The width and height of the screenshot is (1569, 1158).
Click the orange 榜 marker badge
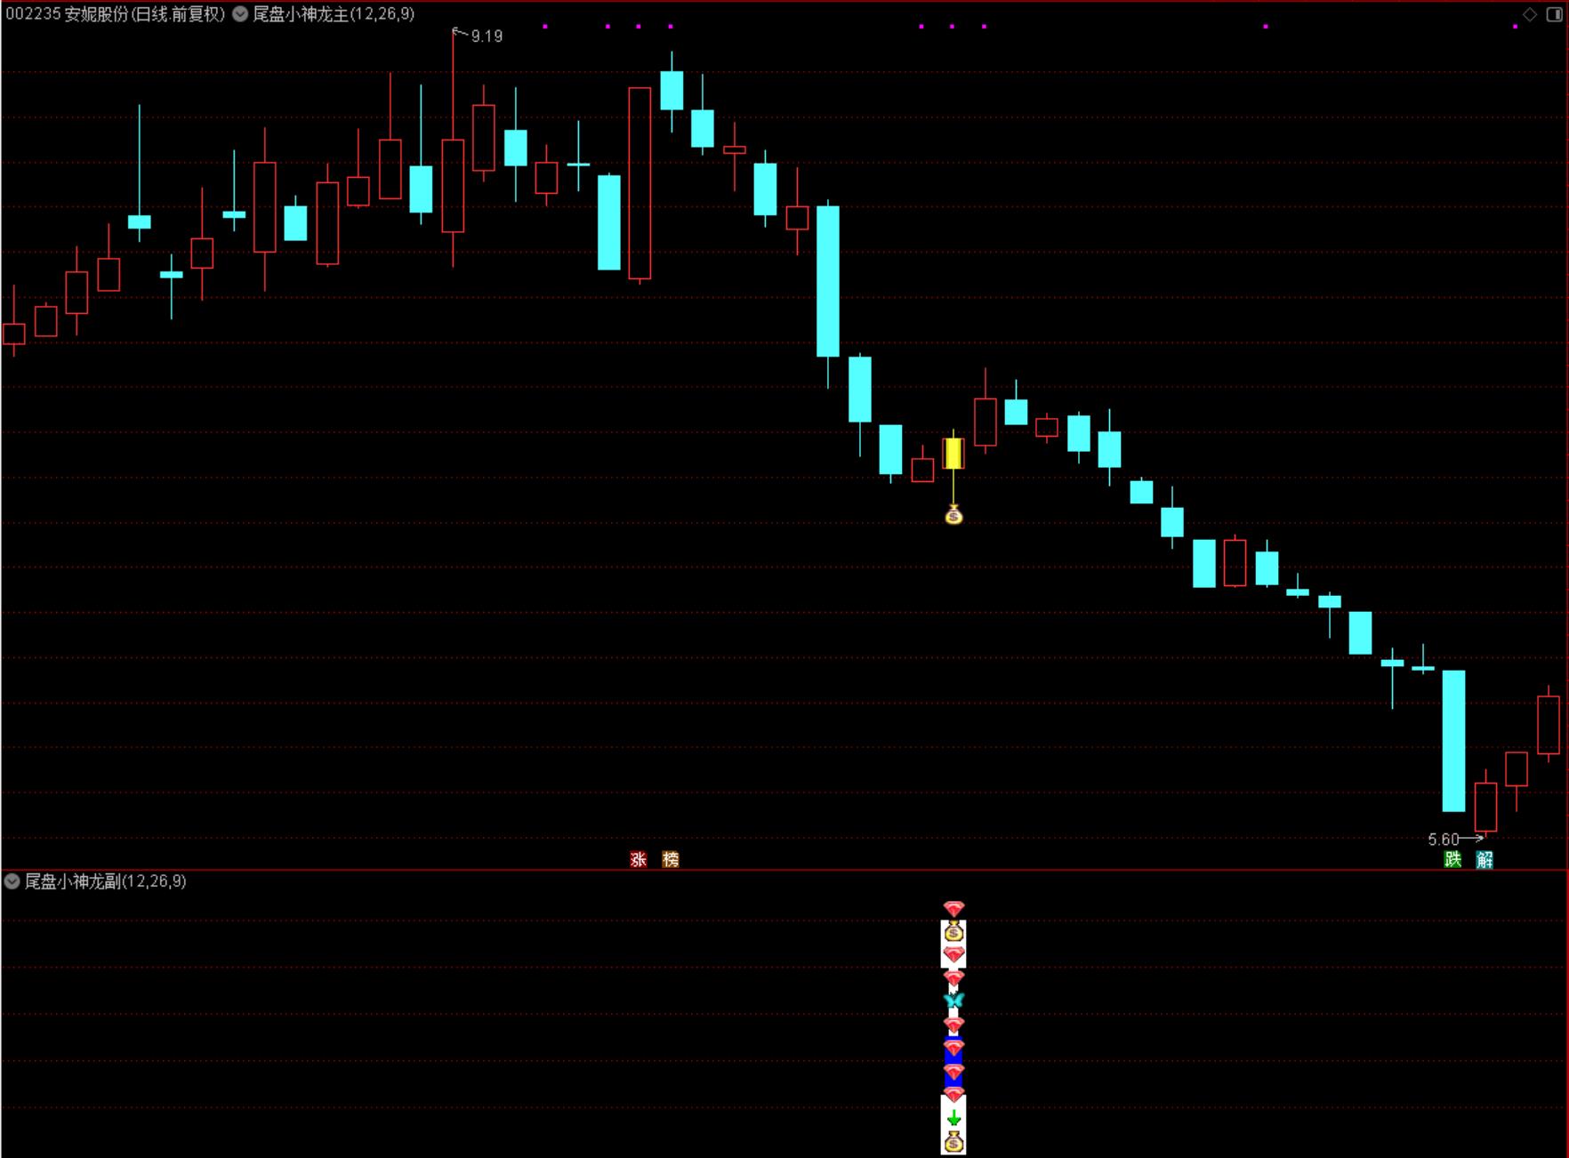point(671,859)
